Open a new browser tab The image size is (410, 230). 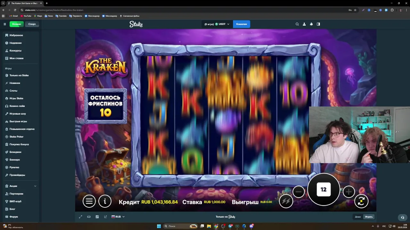click(x=47, y=3)
